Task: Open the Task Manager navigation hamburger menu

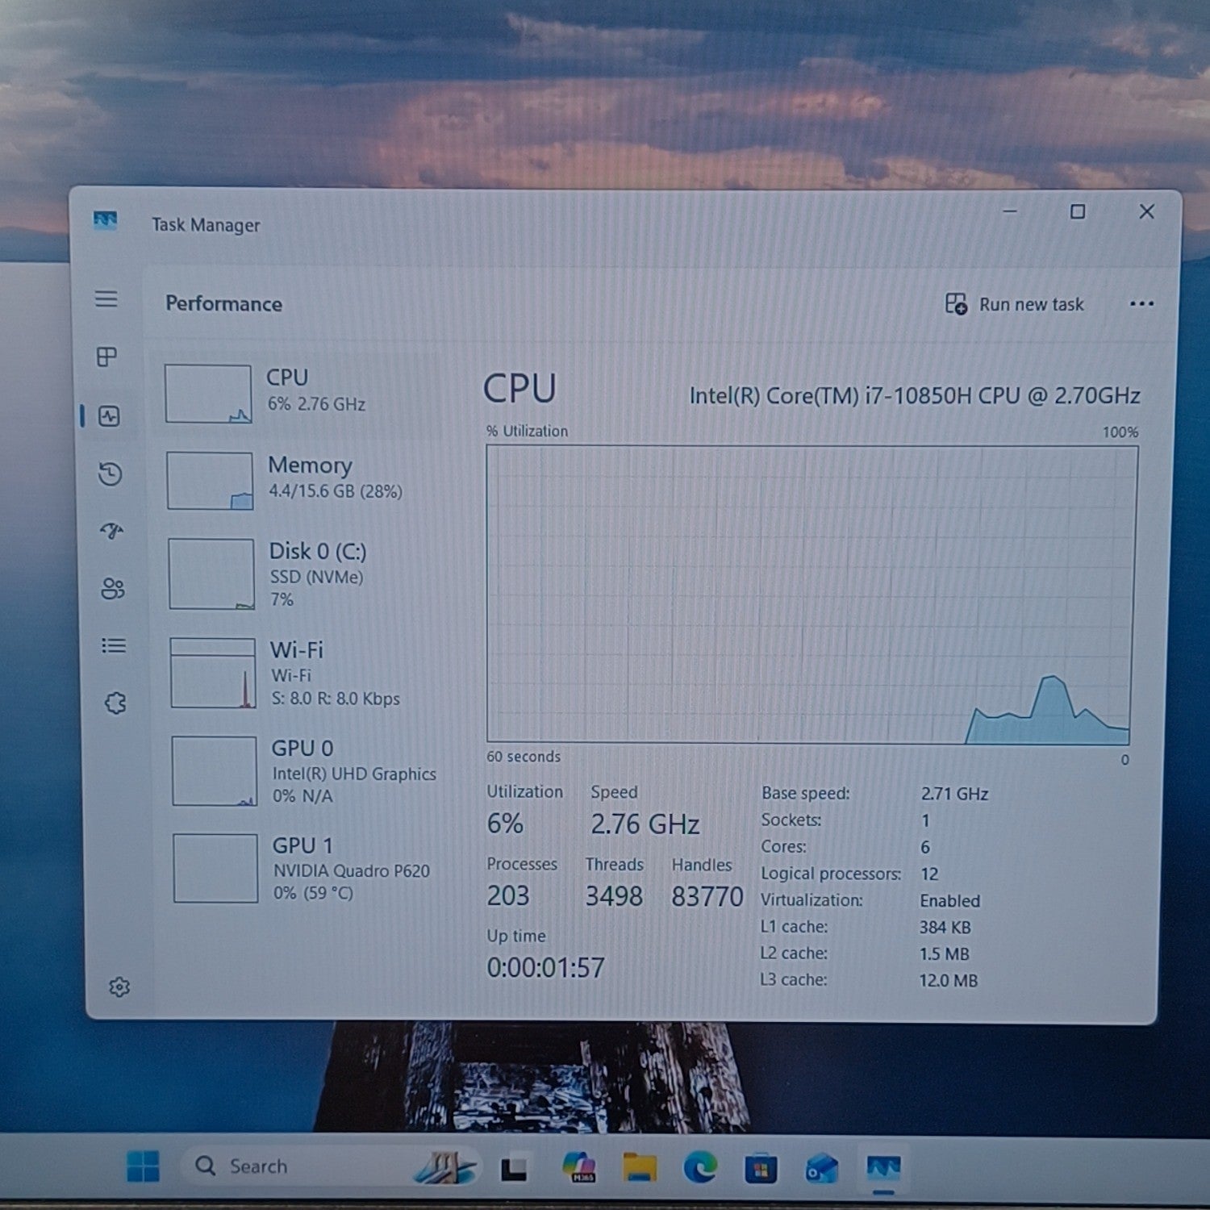Action: [x=106, y=299]
